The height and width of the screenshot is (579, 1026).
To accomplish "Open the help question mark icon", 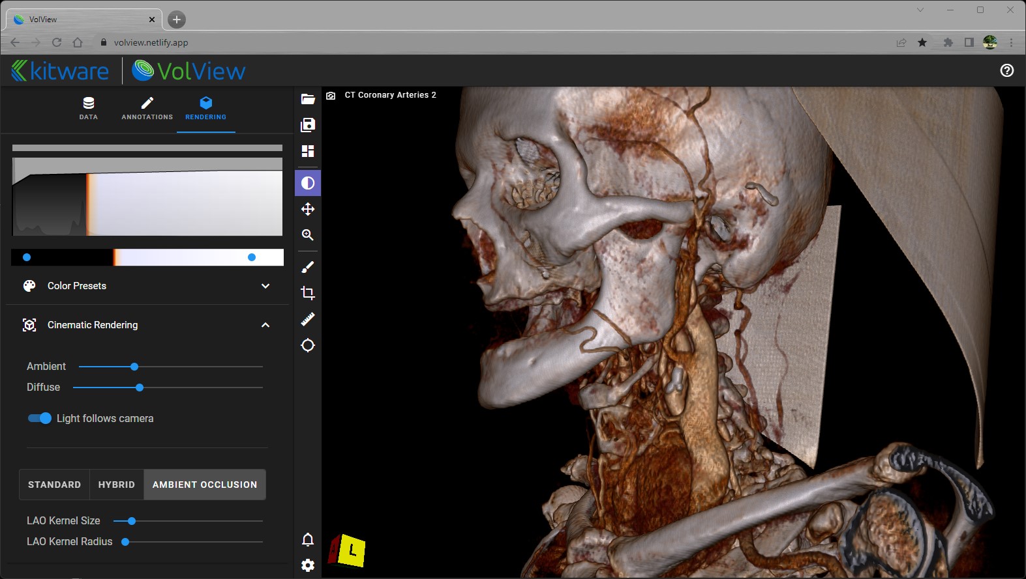I will click(x=1007, y=70).
